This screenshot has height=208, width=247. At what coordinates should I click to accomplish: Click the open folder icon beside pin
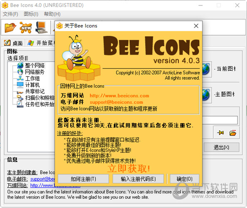pos(233,133)
